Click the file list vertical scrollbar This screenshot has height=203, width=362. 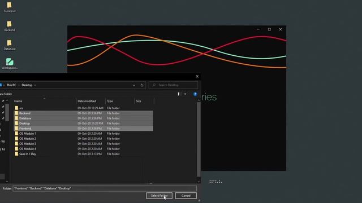(x=199, y=139)
